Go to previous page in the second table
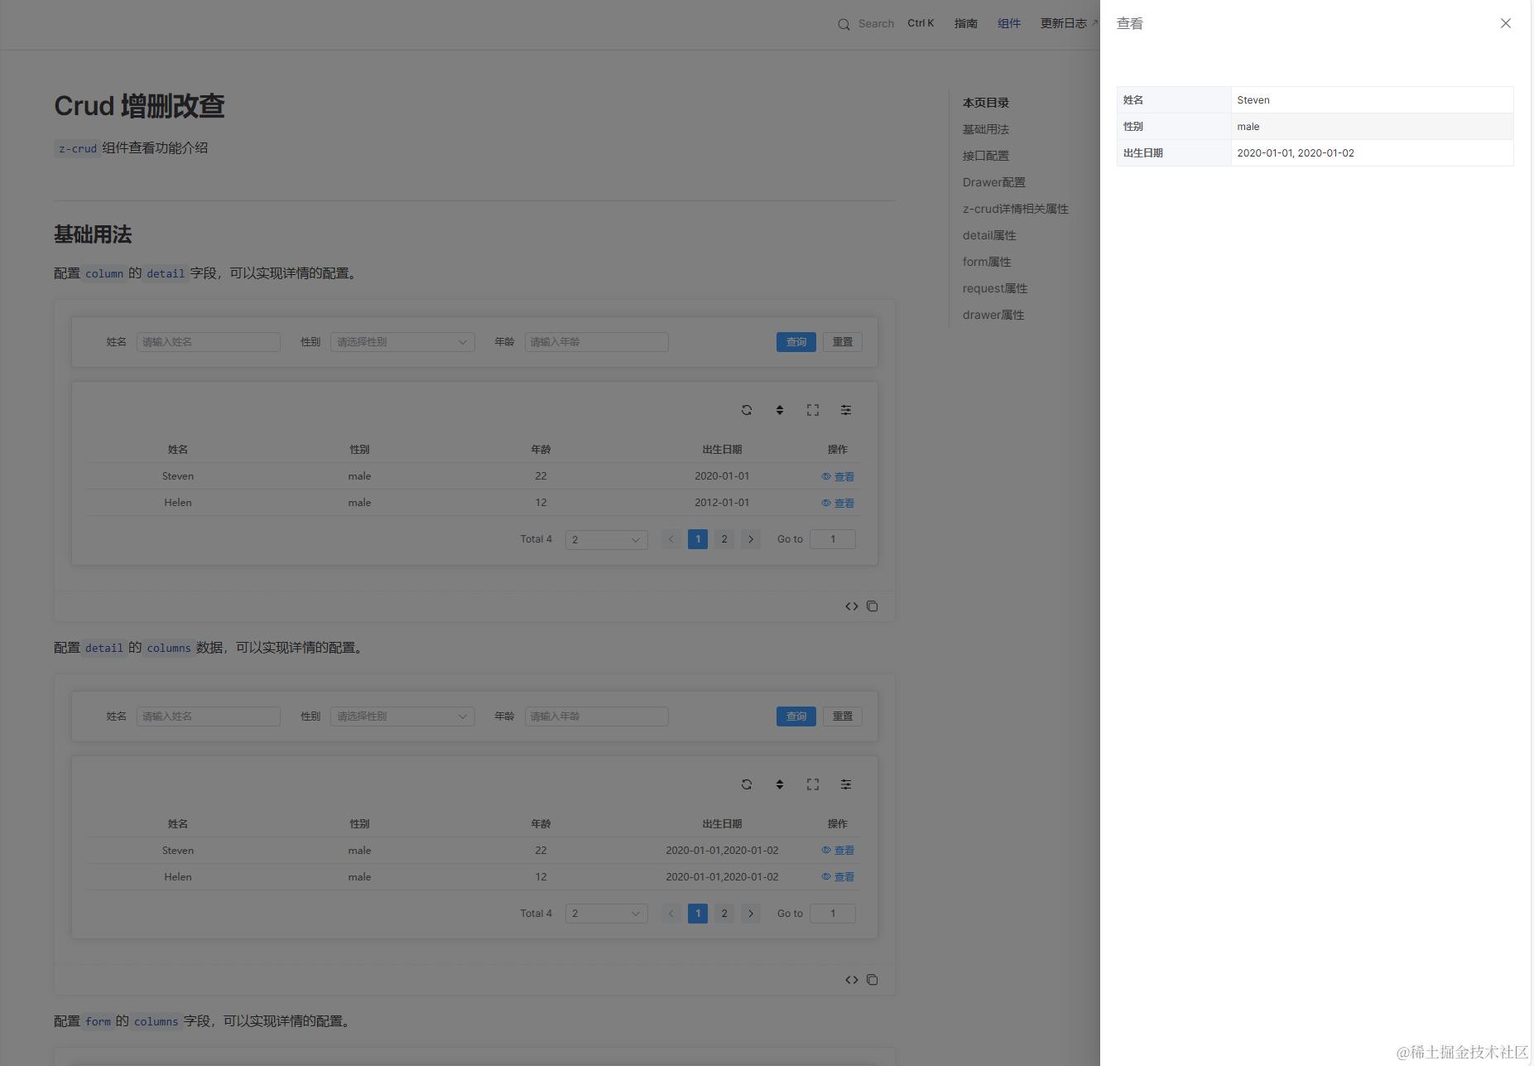This screenshot has width=1534, height=1066. pyautogui.click(x=671, y=914)
